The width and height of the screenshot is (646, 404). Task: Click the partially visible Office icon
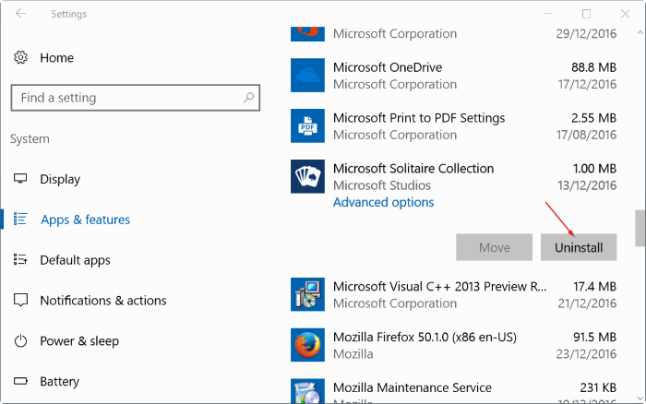[x=307, y=34]
